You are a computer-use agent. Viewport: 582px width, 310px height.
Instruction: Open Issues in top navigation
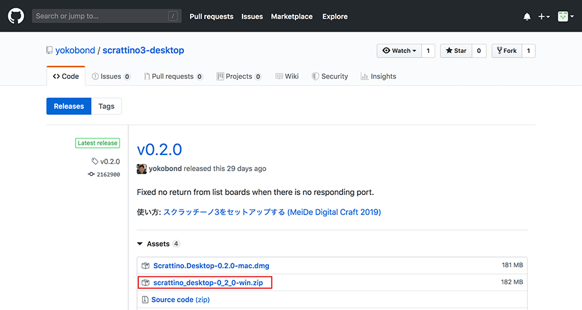tap(252, 16)
